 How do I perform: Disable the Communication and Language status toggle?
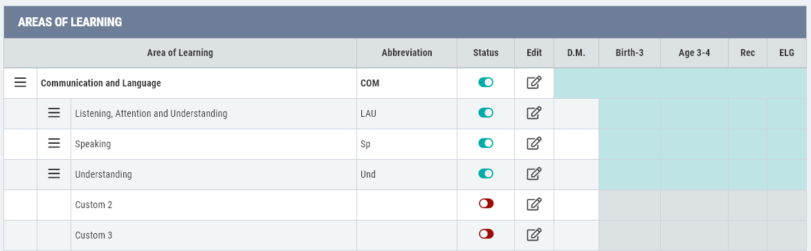pyautogui.click(x=486, y=82)
